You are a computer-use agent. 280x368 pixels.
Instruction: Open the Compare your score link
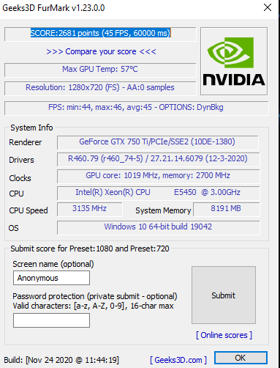coord(101,51)
